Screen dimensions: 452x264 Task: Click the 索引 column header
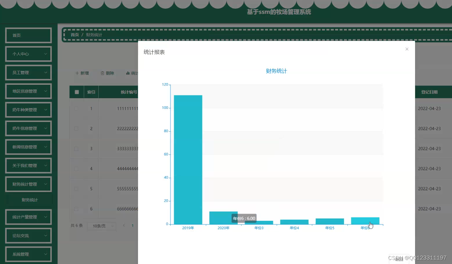91,92
